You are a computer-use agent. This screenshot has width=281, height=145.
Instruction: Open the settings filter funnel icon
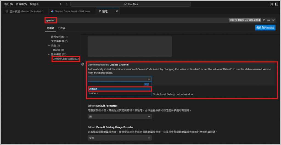coord(273,20)
